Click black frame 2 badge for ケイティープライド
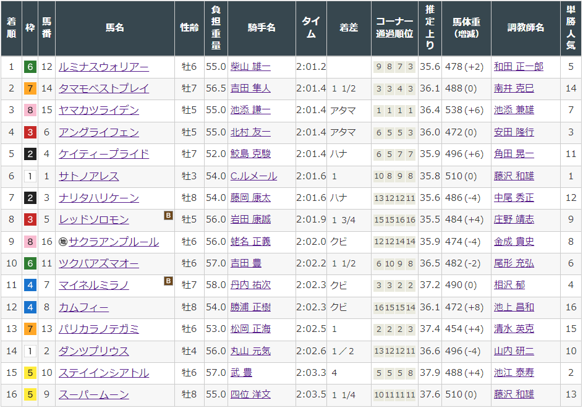This screenshot has height=408, width=583. 30,154
